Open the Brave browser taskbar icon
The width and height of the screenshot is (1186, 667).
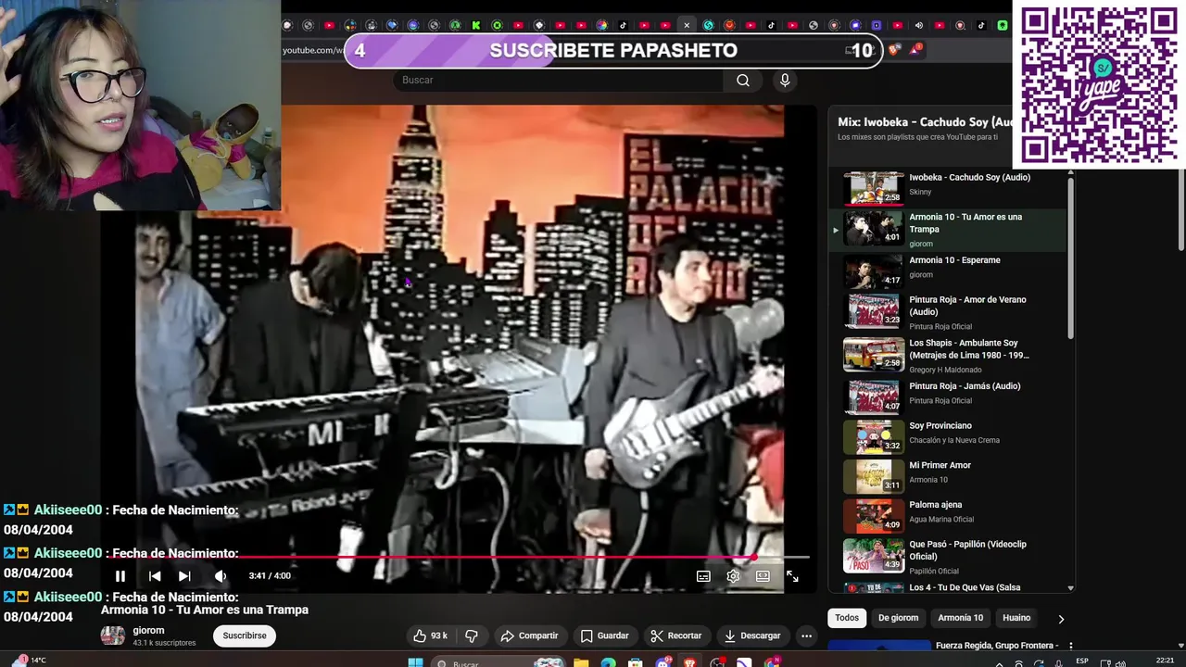click(690, 662)
